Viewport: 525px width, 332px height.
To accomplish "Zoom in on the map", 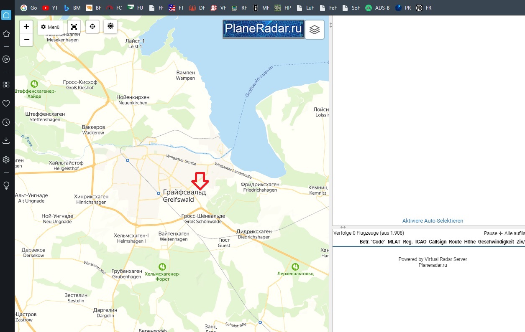I will coord(26,27).
